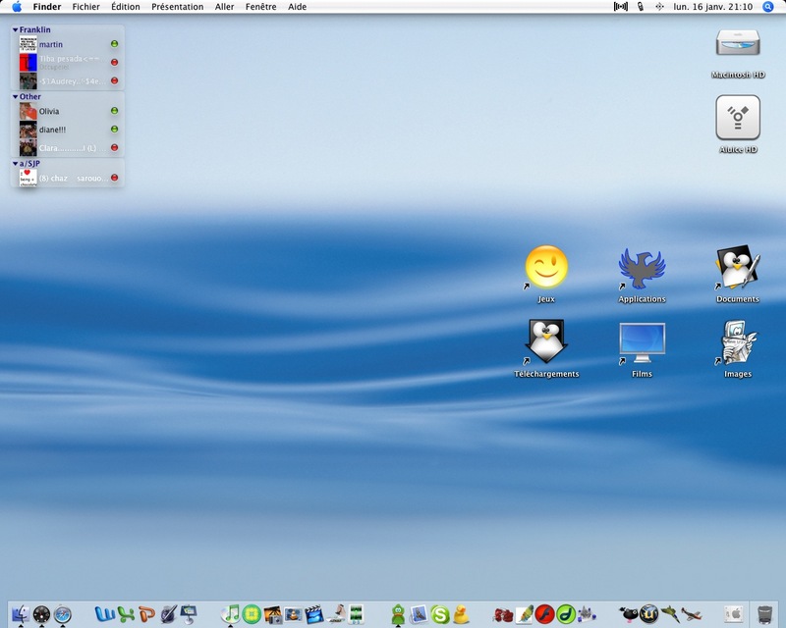
Task: Open the Fenêtre menu
Action: pos(260,7)
